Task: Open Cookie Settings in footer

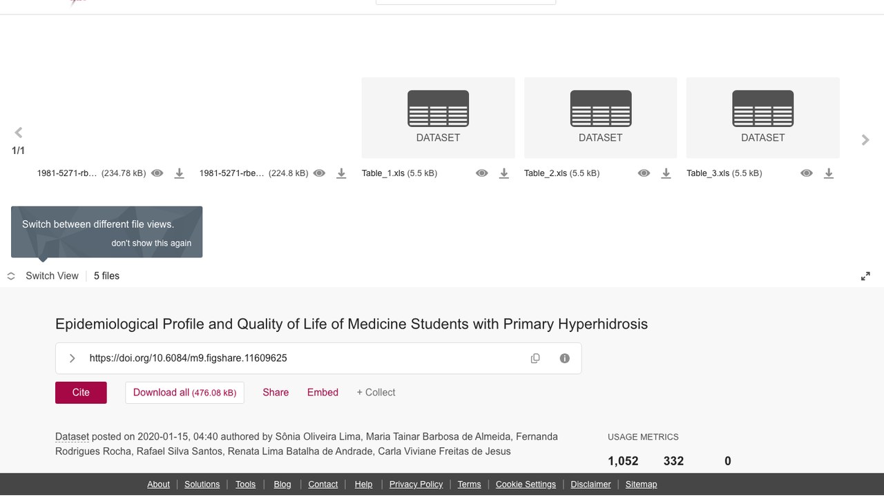Action: (526, 485)
